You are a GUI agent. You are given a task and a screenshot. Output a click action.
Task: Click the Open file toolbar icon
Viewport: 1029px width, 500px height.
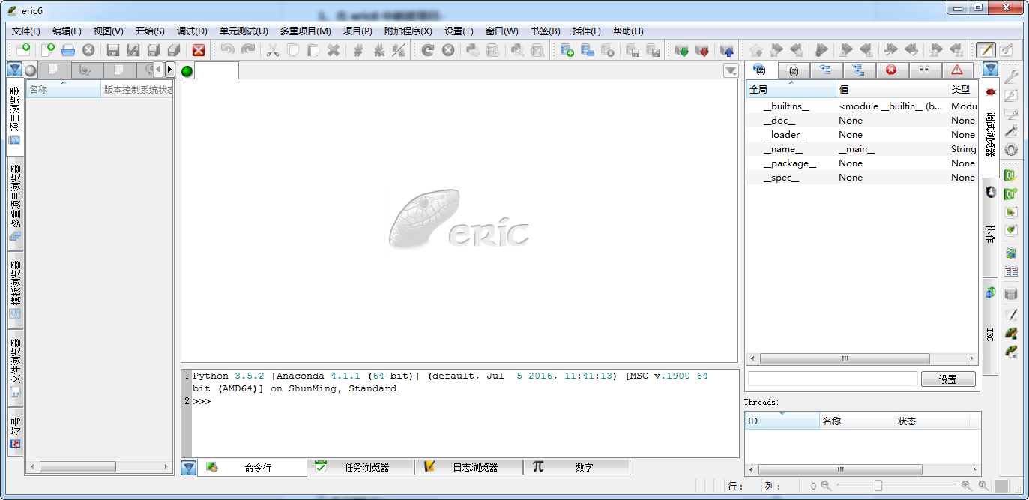68,50
